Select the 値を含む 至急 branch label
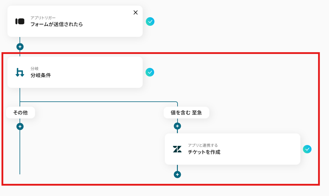This screenshot has width=329, height=196. point(186,112)
